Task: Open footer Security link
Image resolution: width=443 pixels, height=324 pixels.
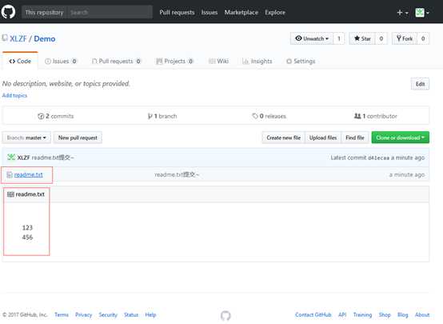Action: 108,314
